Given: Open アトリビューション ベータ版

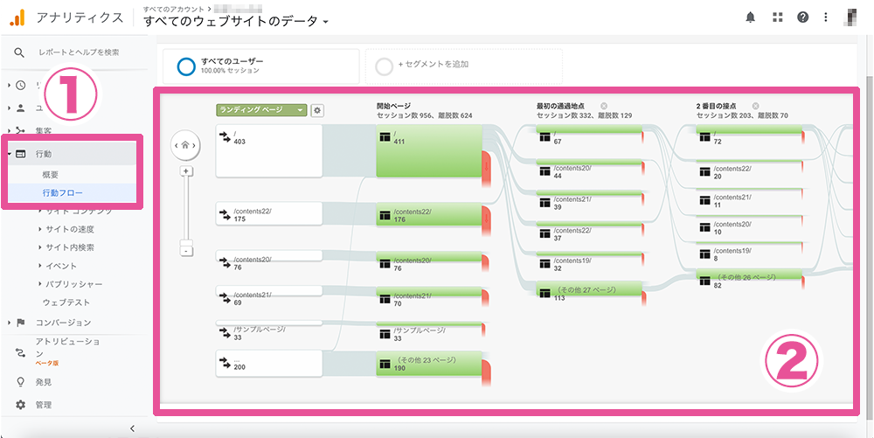Looking at the screenshot, I should (67, 351).
